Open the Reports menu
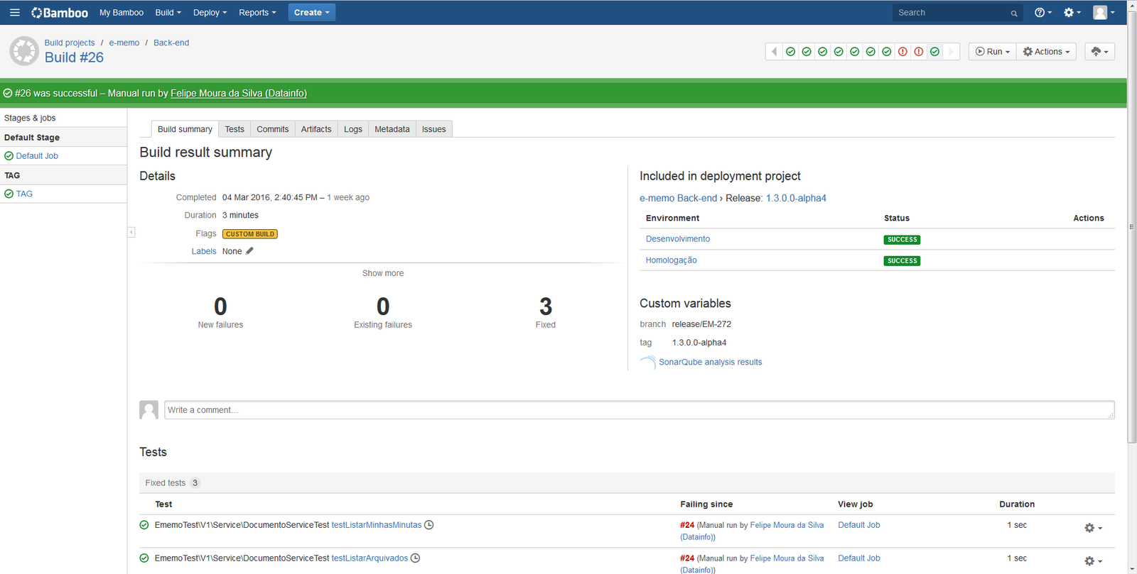1137x574 pixels. [x=257, y=13]
